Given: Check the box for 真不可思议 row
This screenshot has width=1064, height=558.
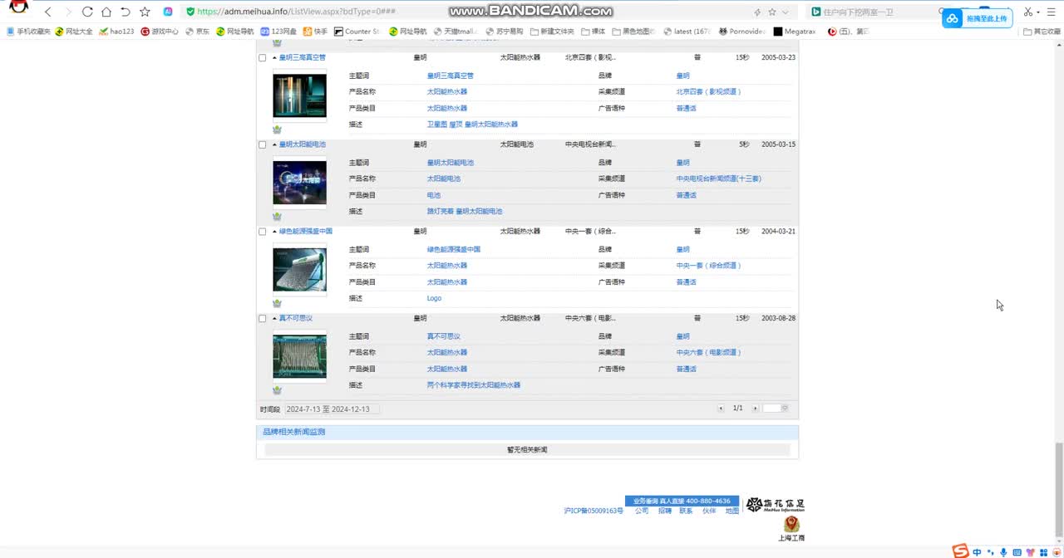Looking at the screenshot, I should point(263,319).
